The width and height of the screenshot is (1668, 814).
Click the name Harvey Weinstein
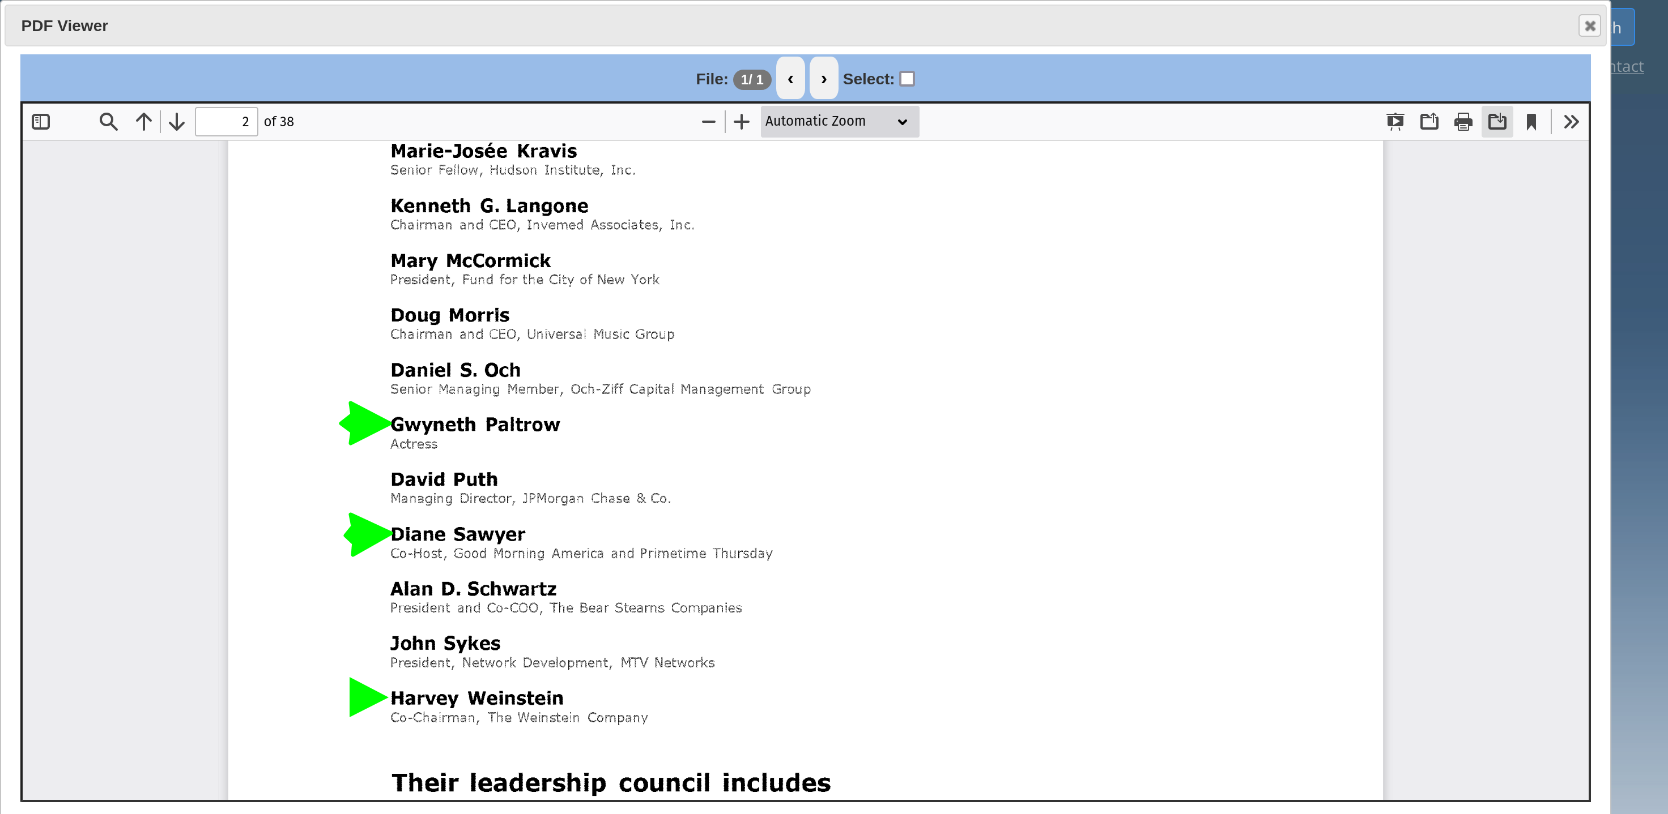[x=476, y=698]
